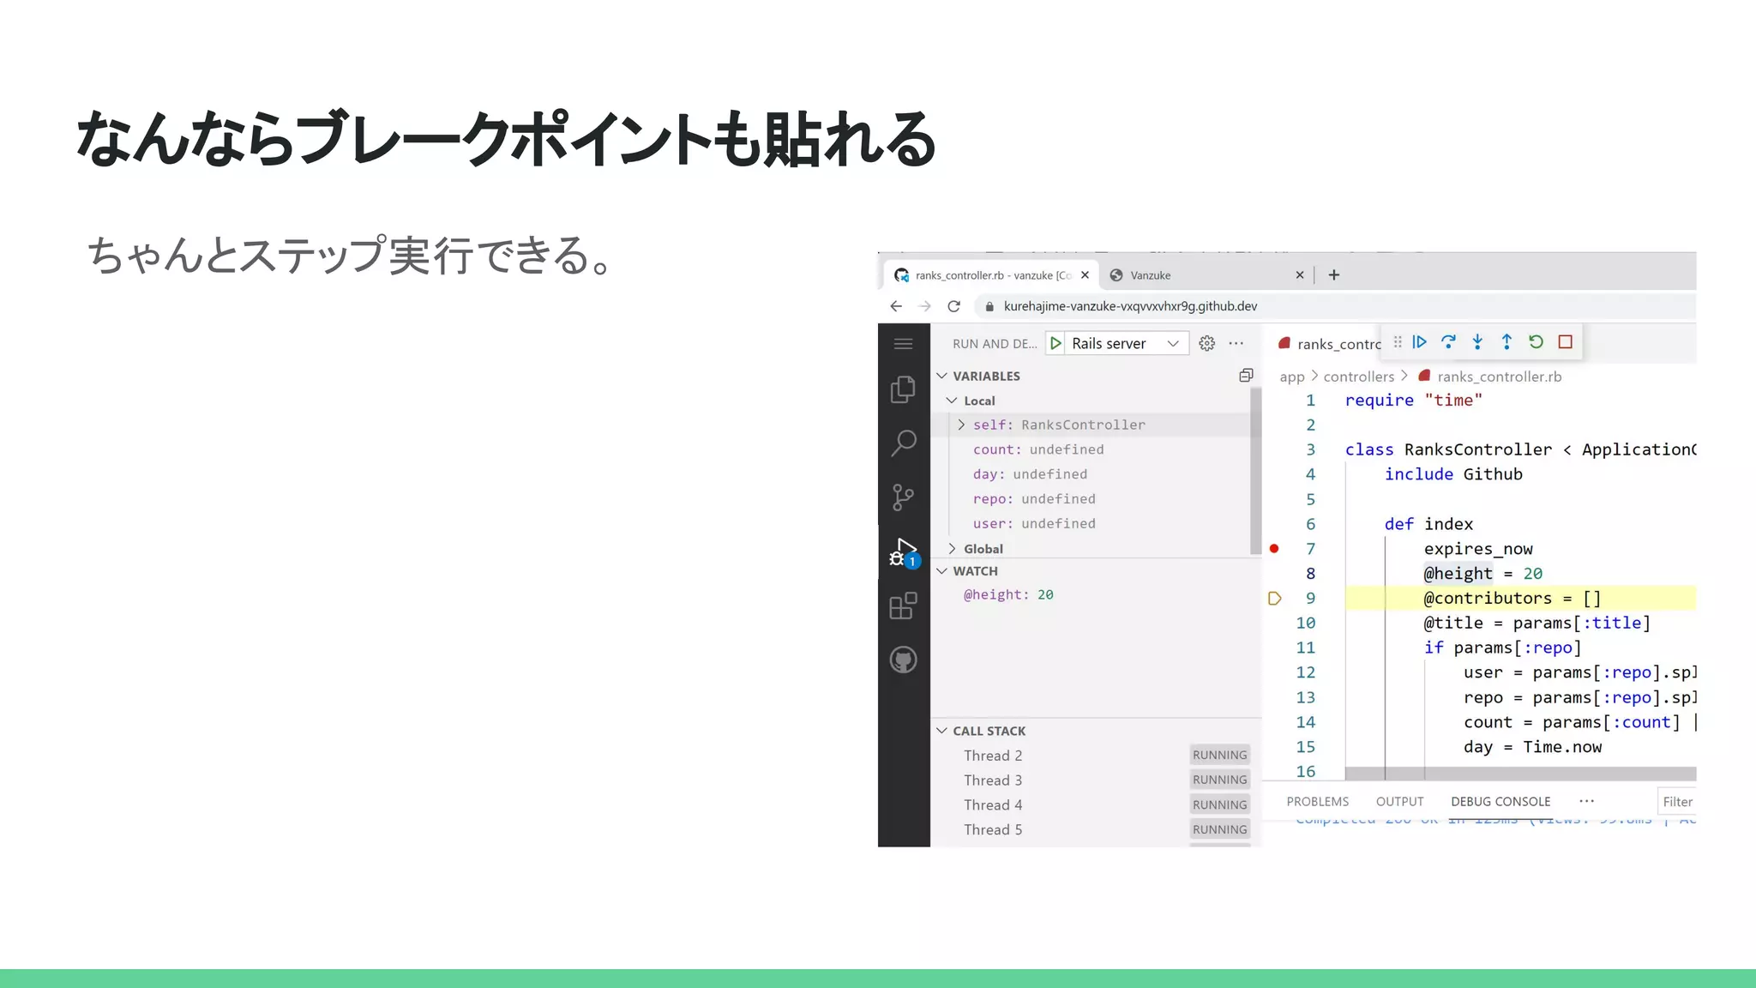Show more panel tabs via the ellipsis
The height and width of the screenshot is (988, 1756).
pyautogui.click(x=1586, y=801)
